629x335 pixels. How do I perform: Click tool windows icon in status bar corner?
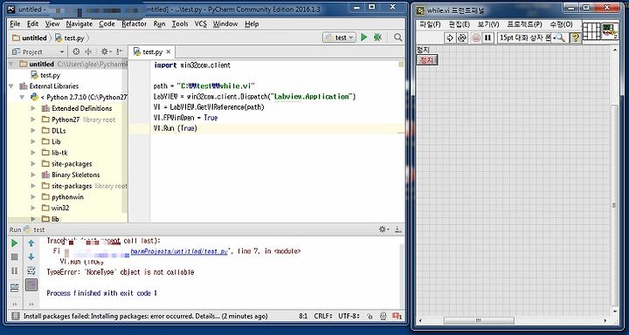pos(15,316)
